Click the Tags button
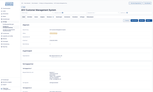153x92 pixels. 23,7
